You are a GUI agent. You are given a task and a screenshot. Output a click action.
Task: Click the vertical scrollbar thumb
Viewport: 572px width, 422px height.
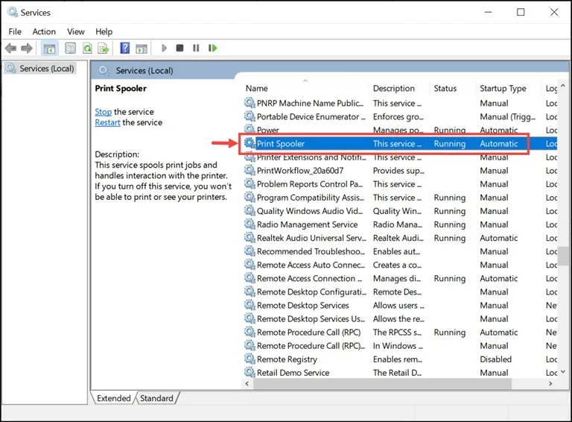[x=564, y=256]
